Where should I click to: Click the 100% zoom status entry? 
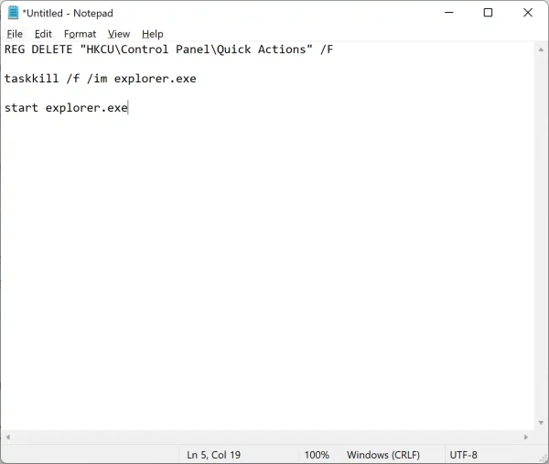tap(317, 455)
